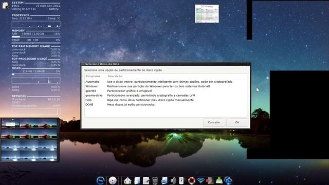Select the Windows resize partition row
Image resolution: width=329 pixels, height=185 pixels.
tap(166, 86)
